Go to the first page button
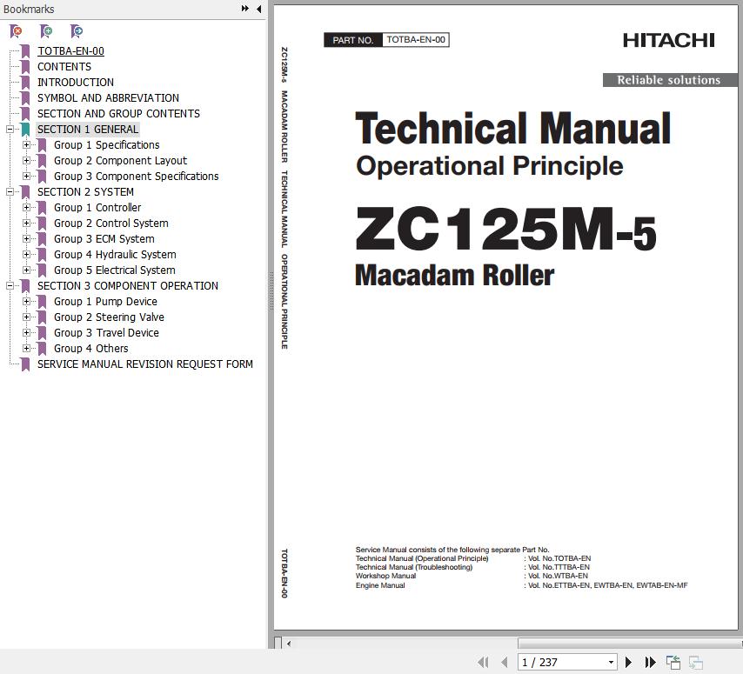The height and width of the screenshot is (674, 743). click(x=484, y=662)
